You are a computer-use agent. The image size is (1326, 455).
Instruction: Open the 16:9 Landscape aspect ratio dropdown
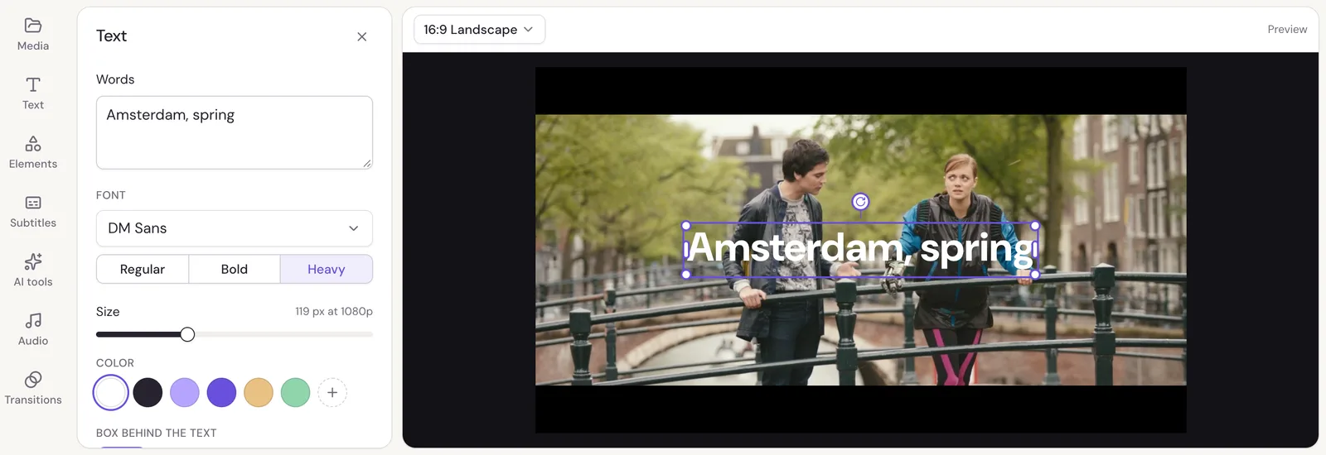point(479,30)
